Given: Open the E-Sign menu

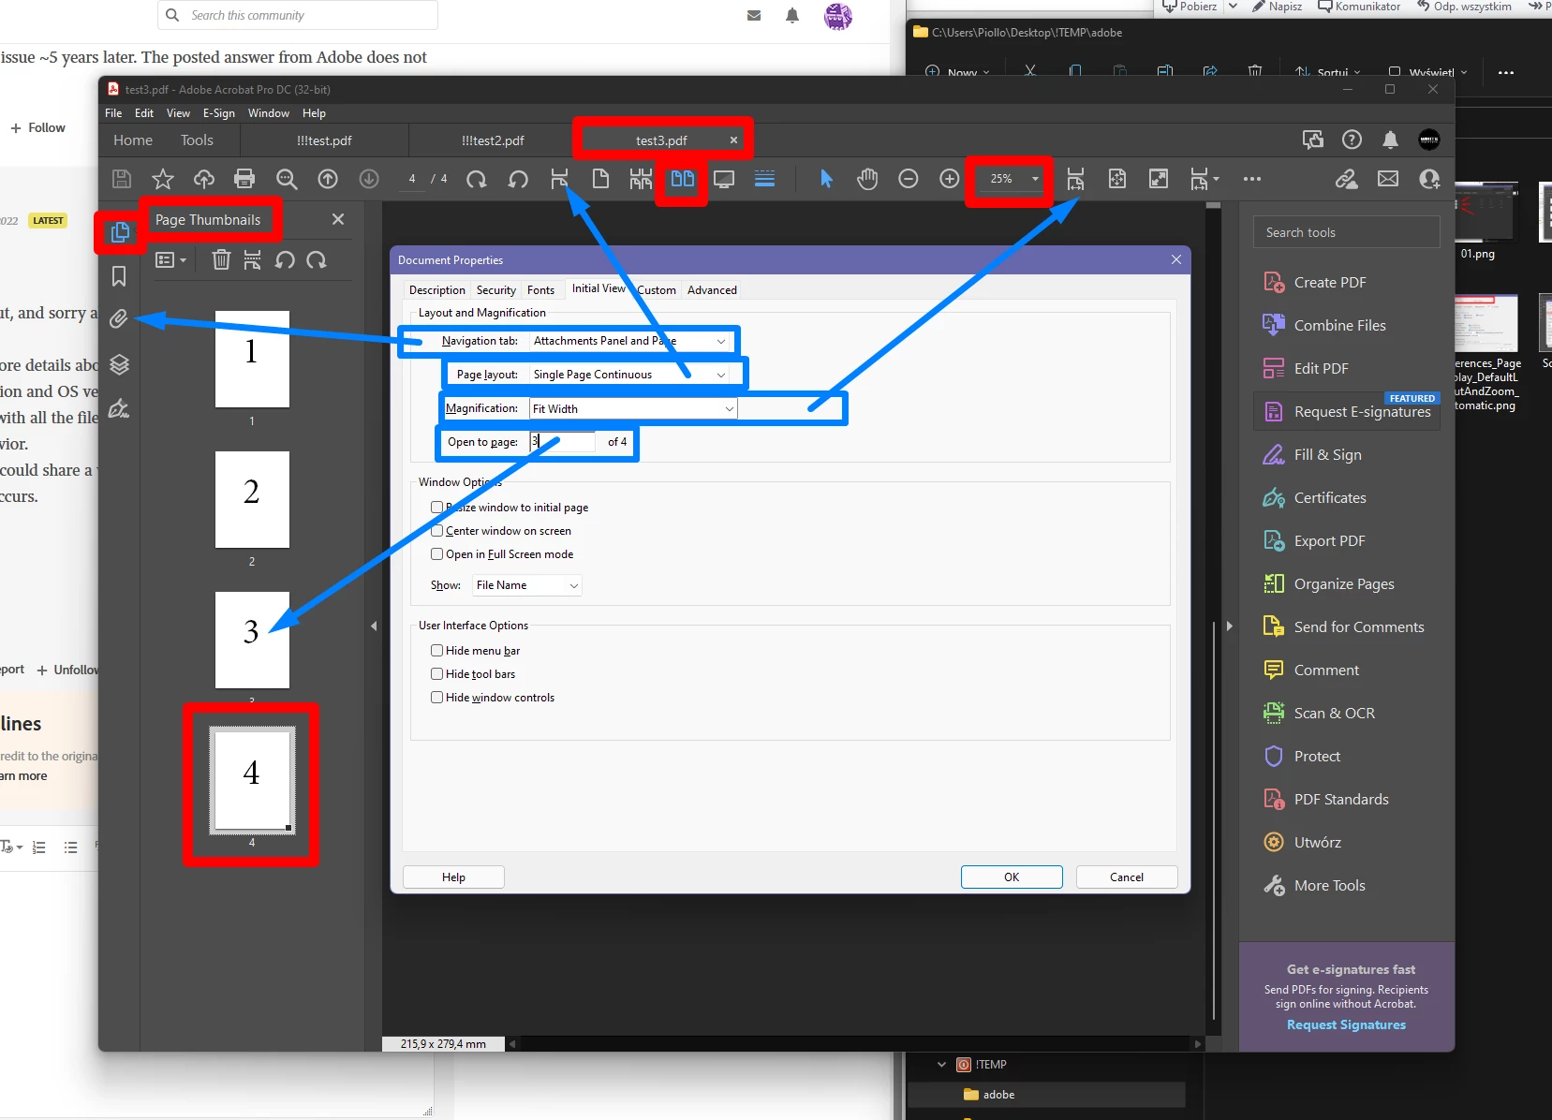Looking at the screenshot, I should coord(219,113).
